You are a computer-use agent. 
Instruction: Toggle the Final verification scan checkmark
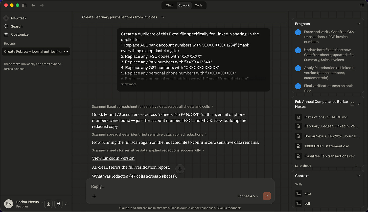298,86
